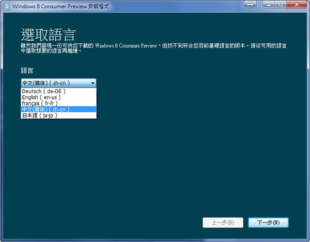The width and height of the screenshot is (310, 242).
Task: Click the maximize window button
Action: [x=281, y=5]
